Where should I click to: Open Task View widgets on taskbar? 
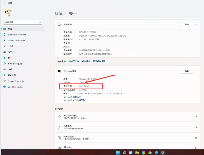[131, 153]
